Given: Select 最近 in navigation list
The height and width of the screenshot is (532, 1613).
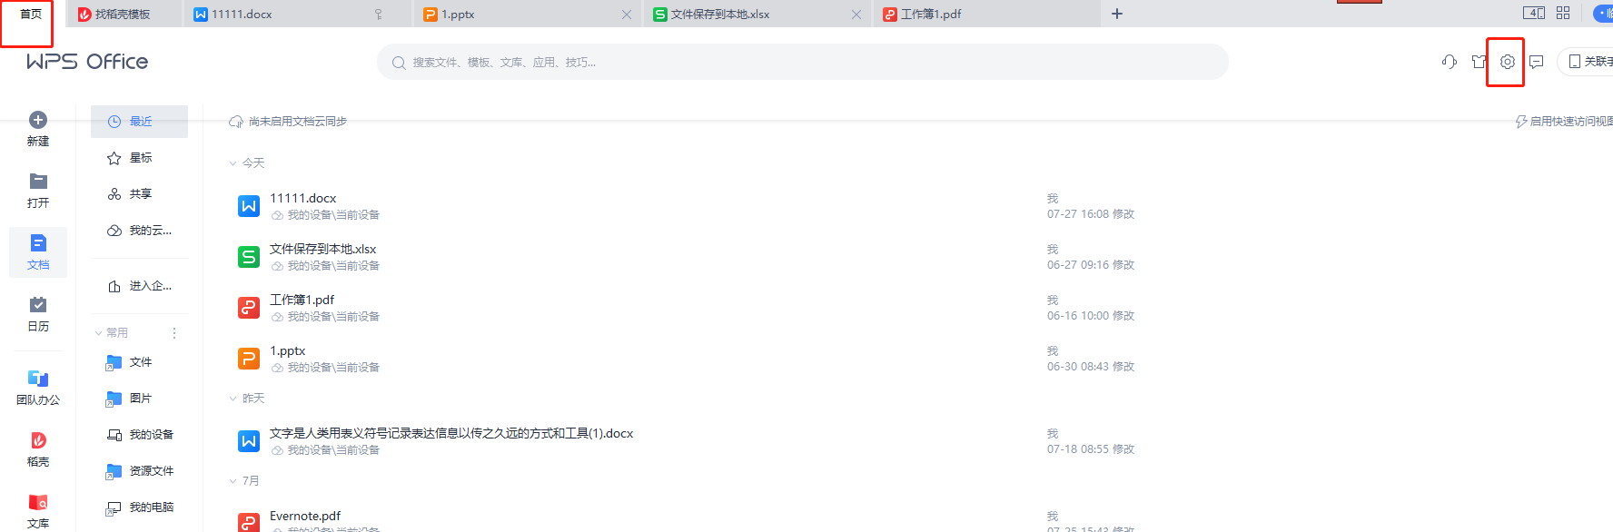Looking at the screenshot, I should (x=139, y=122).
